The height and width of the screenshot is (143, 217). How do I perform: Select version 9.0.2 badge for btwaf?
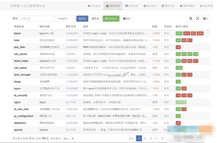pyautogui.click(x=179, y=33)
